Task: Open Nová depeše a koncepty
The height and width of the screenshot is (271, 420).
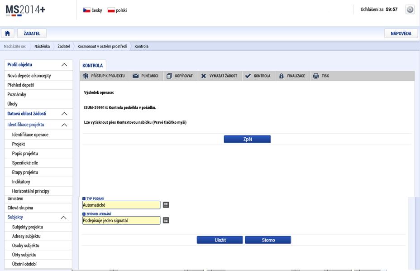Action: tap(38, 76)
